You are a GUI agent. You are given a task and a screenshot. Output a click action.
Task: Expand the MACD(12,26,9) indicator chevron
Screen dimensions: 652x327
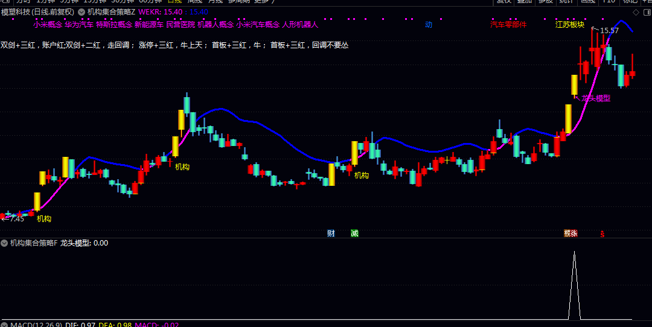pyautogui.click(x=4, y=325)
